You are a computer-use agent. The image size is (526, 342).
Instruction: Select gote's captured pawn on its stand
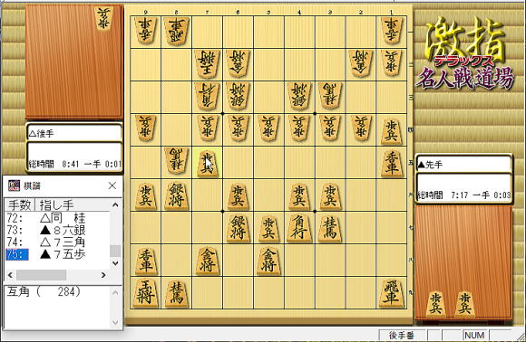(103, 18)
